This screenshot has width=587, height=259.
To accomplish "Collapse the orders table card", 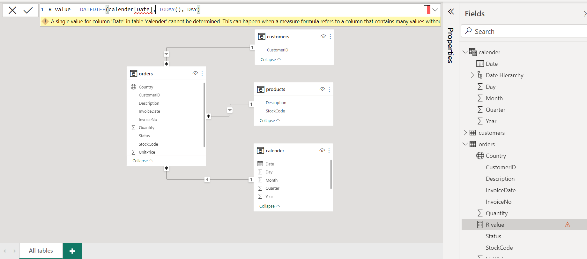I will (x=143, y=161).
